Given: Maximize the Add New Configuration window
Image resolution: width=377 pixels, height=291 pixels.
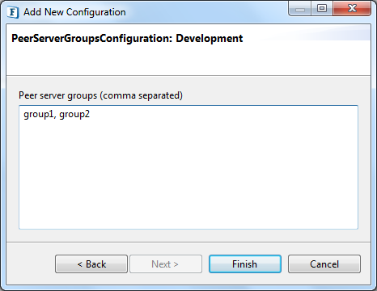Looking at the screenshot, I should click(x=322, y=8).
